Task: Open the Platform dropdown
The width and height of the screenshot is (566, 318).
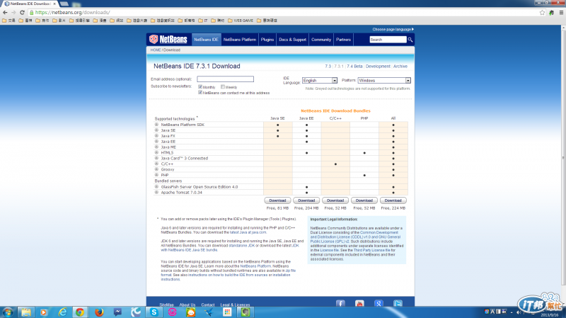Action: pyautogui.click(x=384, y=81)
